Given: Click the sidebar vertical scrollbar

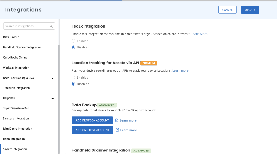Looking at the screenshot, I should [x=59, y=99].
